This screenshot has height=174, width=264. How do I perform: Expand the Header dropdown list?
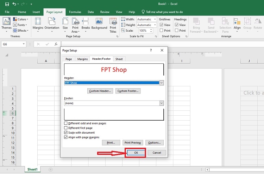click(x=162, y=83)
